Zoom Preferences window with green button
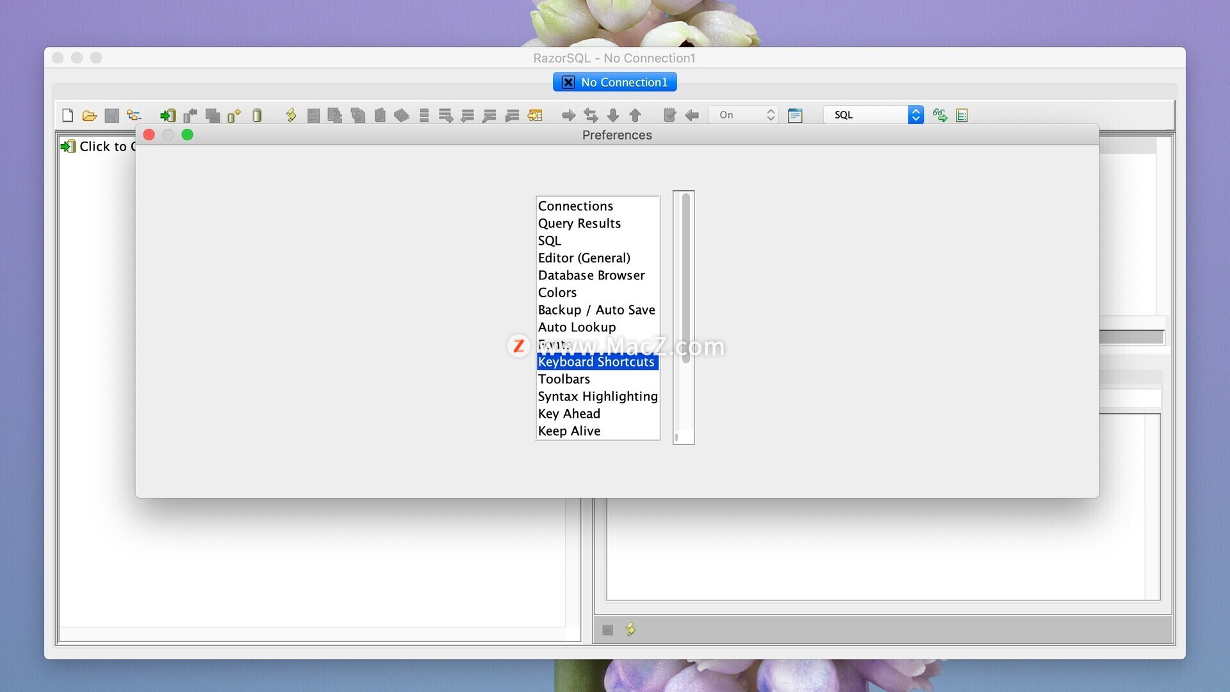The height and width of the screenshot is (692, 1230). point(188,135)
